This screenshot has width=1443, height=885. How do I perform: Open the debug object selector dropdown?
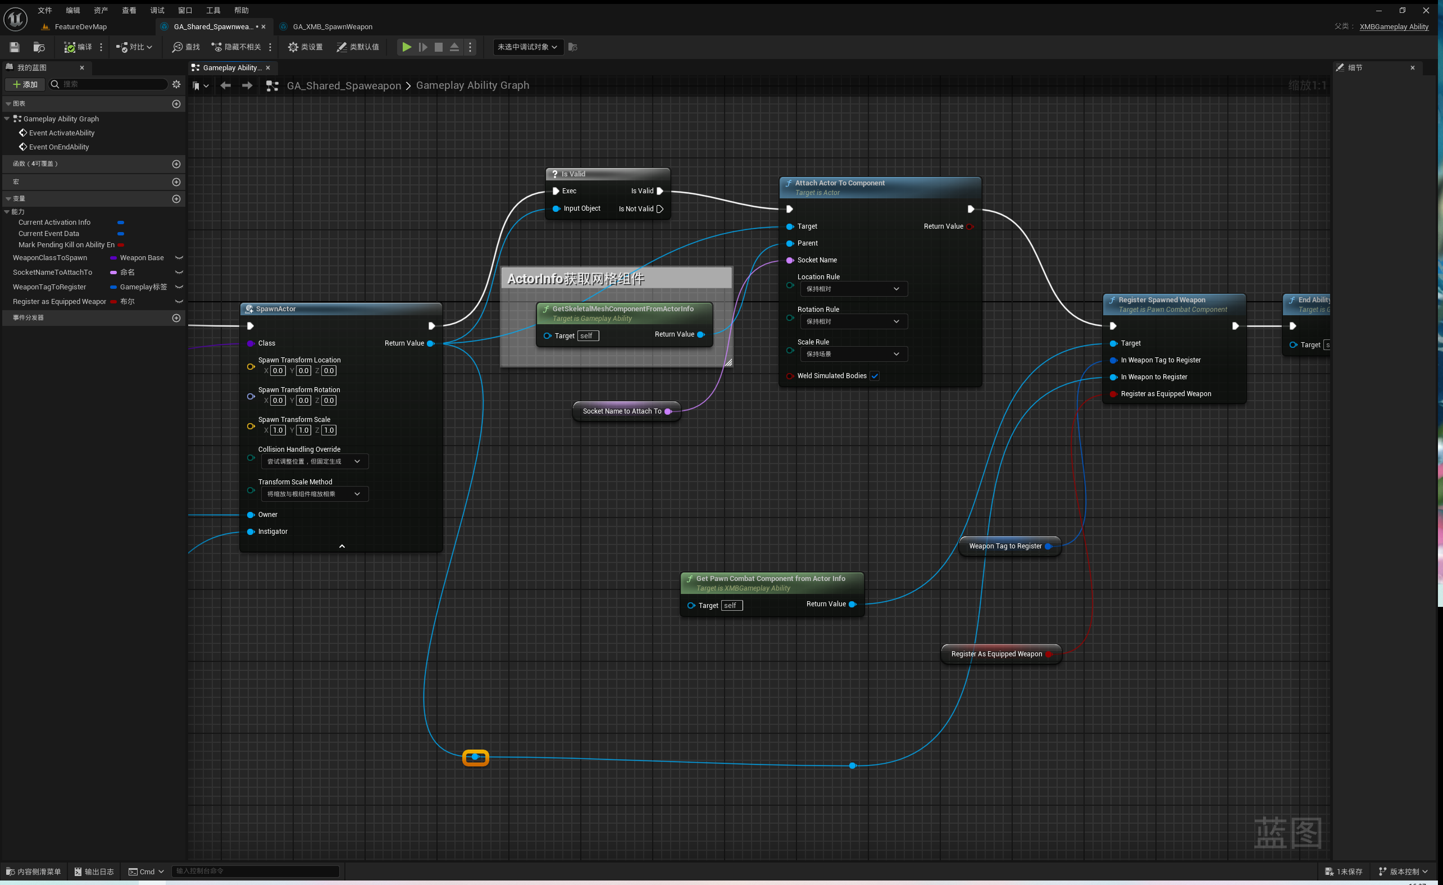(527, 47)
